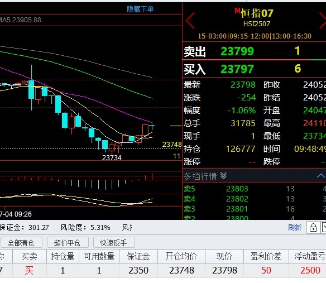Go to previous contract with left red arrow
This screenshot has width=326, height=283.
190,20
